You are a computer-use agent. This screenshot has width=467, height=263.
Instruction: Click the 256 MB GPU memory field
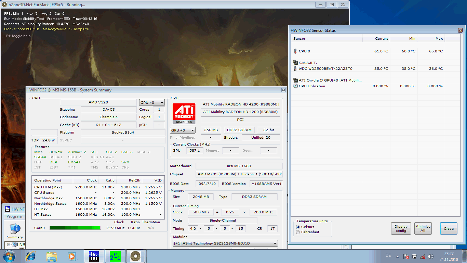pyautogui.click(x=211, y=130)
